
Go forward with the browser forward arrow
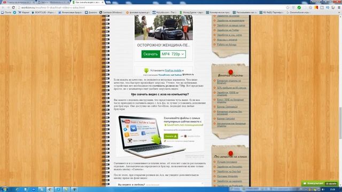9,7
